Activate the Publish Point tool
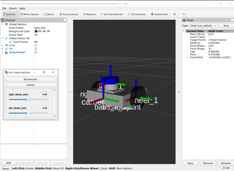This screenshot has width=234, height=171. coord(159,14)
